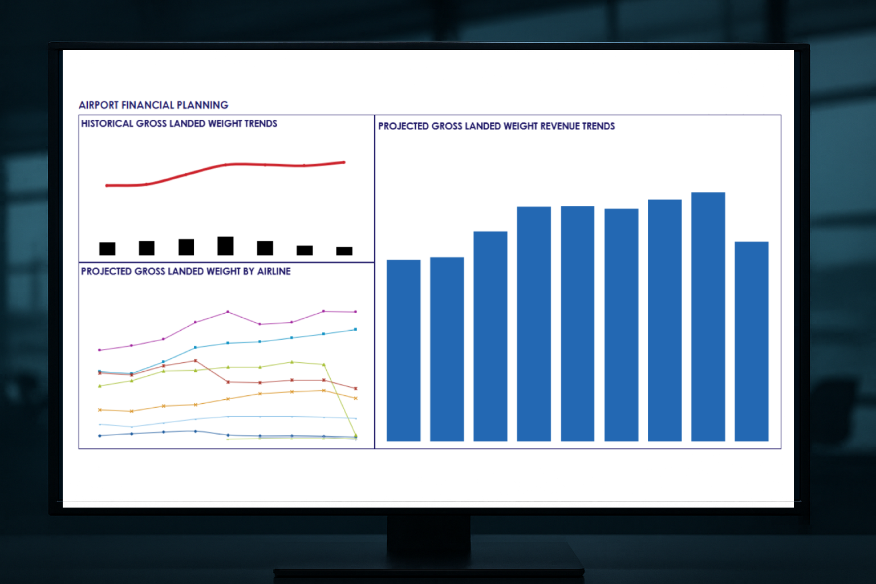
Task: Click the tallest black bar in historical chart
Action: tap(225, 246)
